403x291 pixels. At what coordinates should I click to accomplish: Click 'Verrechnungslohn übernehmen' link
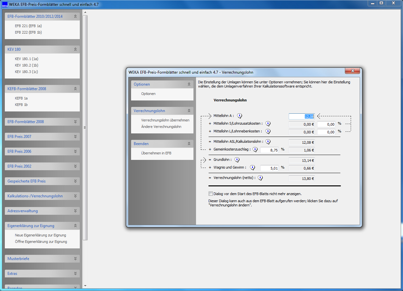[x=165, y=120]
